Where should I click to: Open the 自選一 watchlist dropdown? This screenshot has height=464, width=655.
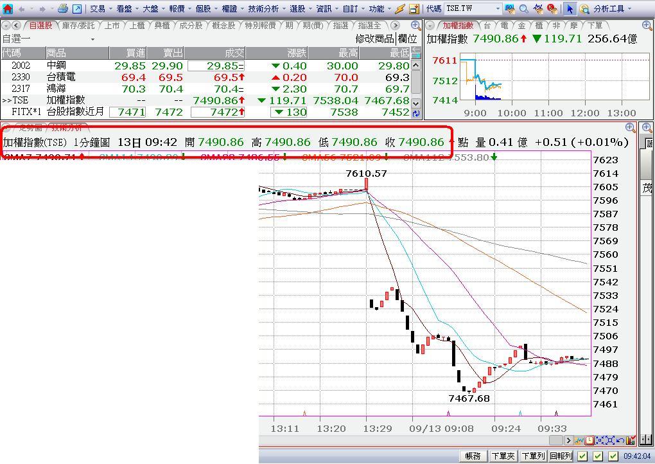(92, 39)
